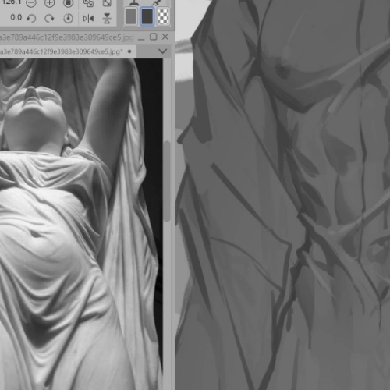
Task: Flip the view vertically
Action: 107,19
